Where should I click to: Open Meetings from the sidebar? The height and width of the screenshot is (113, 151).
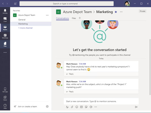[5, 36]
